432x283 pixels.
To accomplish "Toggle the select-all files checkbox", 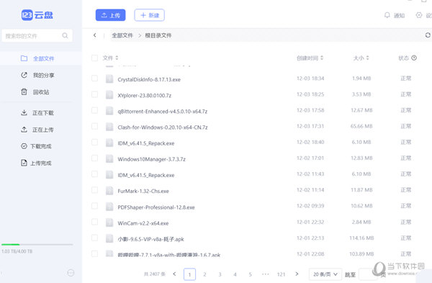I will 94,58.
